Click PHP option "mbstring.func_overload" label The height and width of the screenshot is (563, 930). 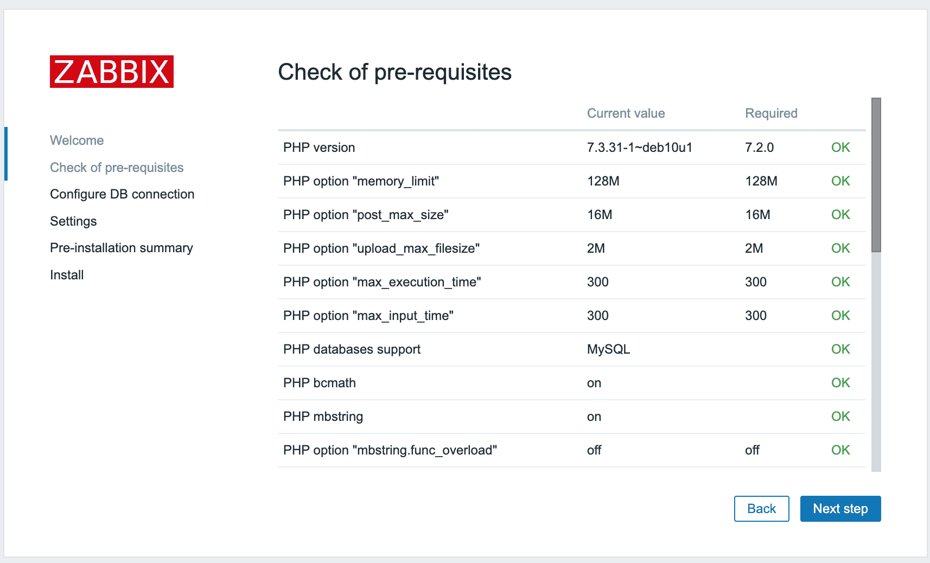[x=390, y=450]
